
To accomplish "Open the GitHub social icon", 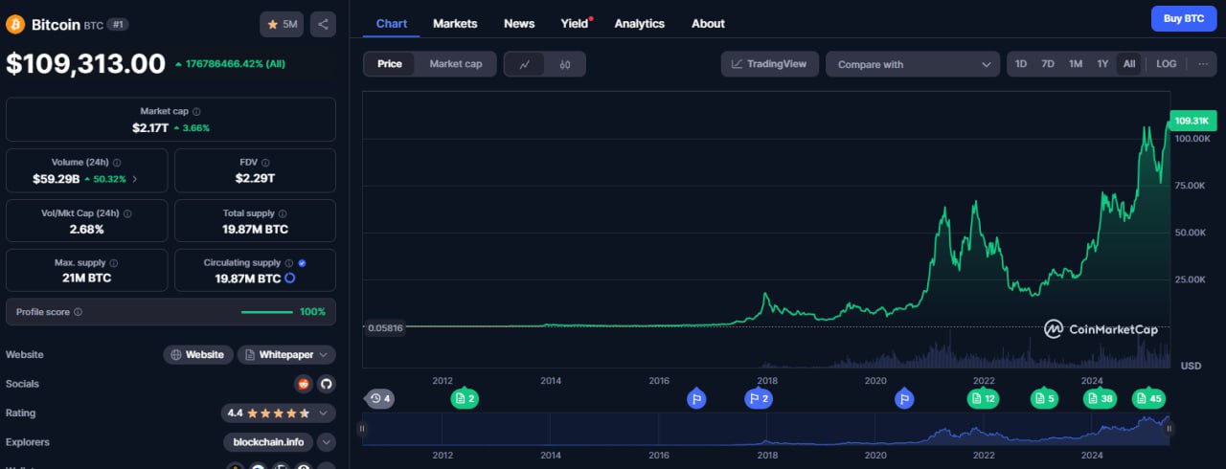I will pos(327,384).
